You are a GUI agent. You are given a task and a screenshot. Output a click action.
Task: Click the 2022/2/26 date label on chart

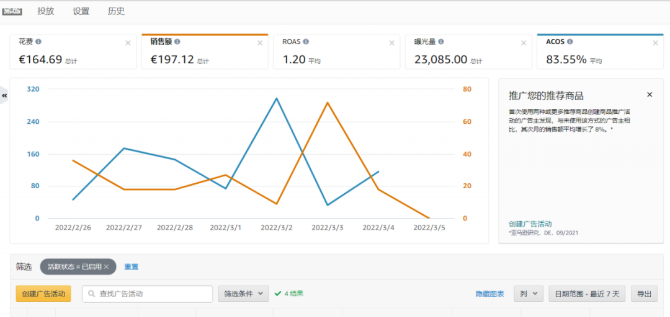(x=73, y=227)
